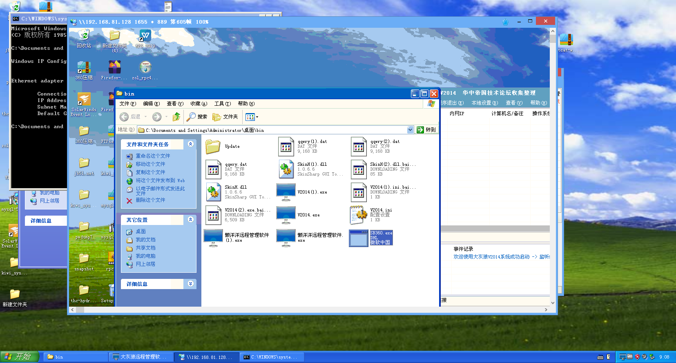676x363 pixels.
Task: Open the 编辑(E) menu in bin window
Action: 151,104
